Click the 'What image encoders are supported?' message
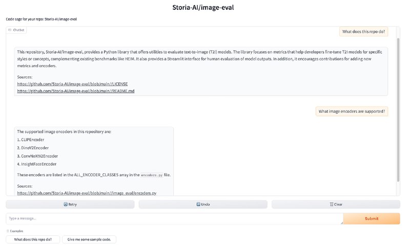 tap(352, 111)
